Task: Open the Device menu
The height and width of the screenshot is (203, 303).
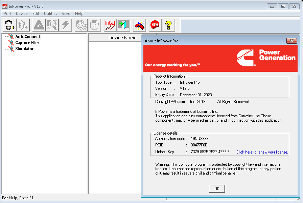Action: (x=22, y=14)
